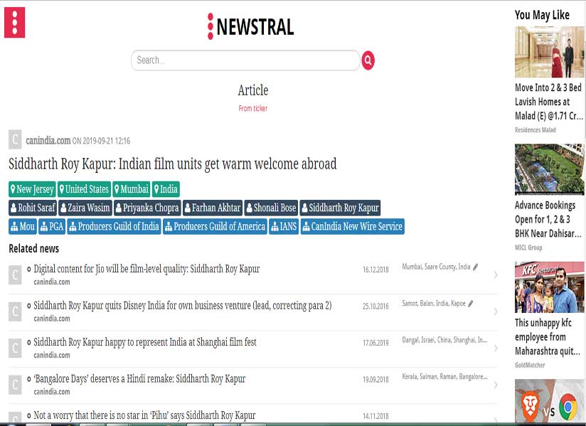Select the New Jersey location tag
This screenshot has width=586, height=426.
pyautogui.click(x=32, y=189)
